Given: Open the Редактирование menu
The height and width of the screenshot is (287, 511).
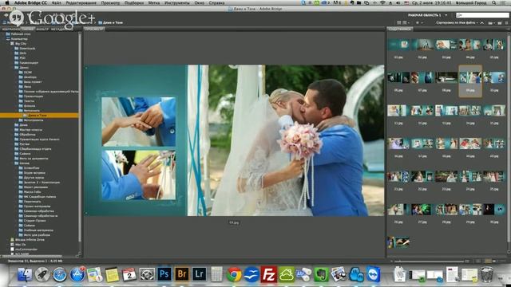Looking at the screenshot, I should click(x=81, y=2).
